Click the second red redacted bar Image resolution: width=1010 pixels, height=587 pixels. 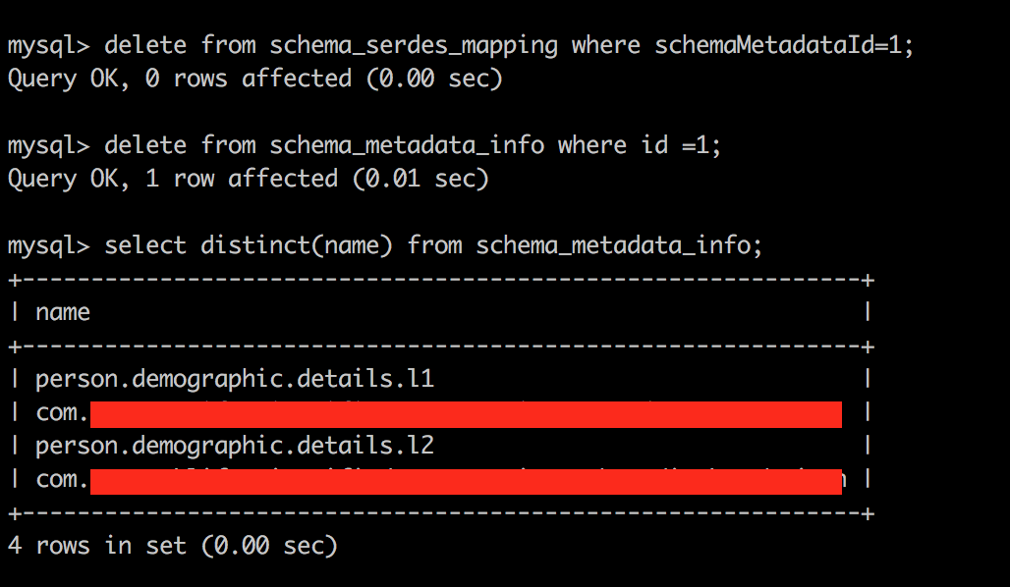click(x=466, y=481)
